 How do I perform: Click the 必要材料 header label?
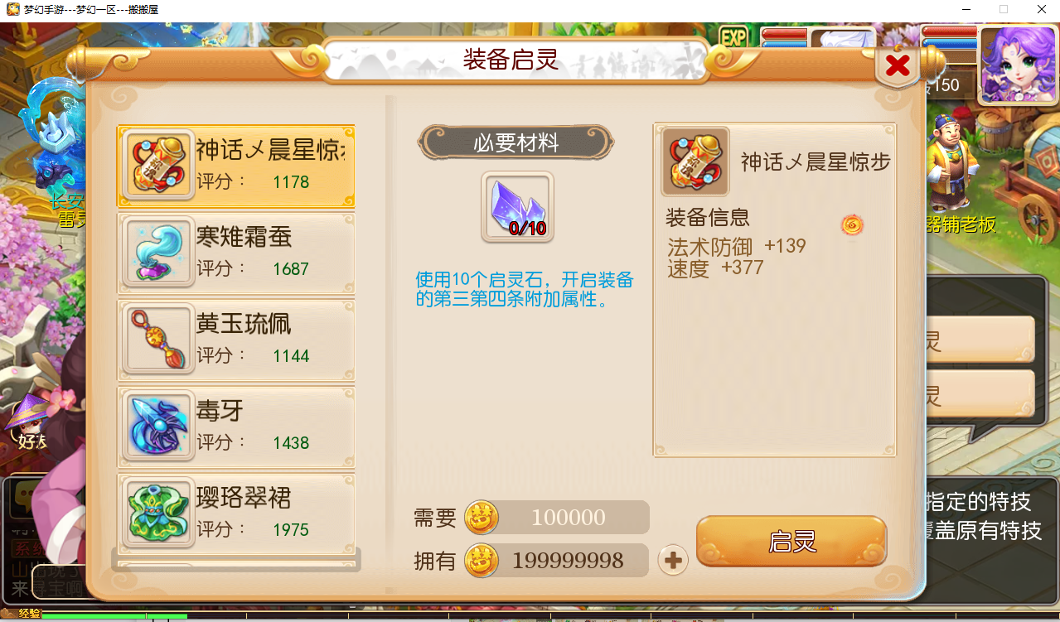pyautogui.click(x=515, y=143)
